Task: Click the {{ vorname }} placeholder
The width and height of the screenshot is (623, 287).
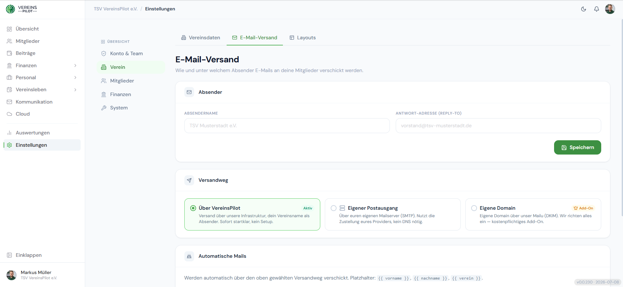Action: click(393, 278)
